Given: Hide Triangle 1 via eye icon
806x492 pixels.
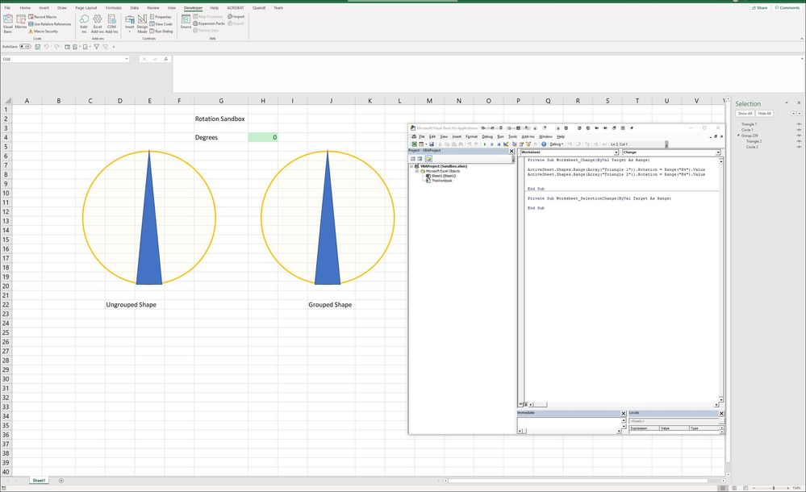Looking at the screenshot, I should 799,124.
